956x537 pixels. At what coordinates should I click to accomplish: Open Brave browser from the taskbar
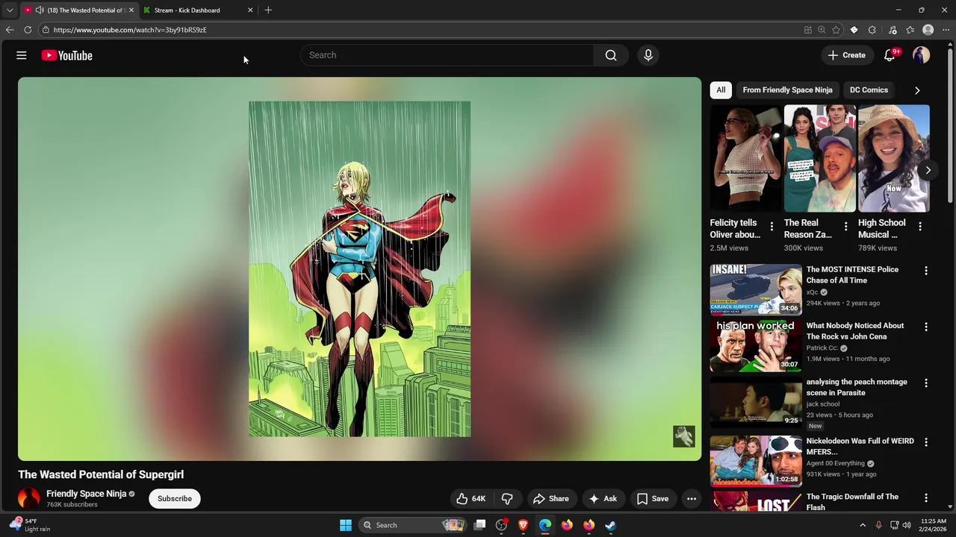524,525
